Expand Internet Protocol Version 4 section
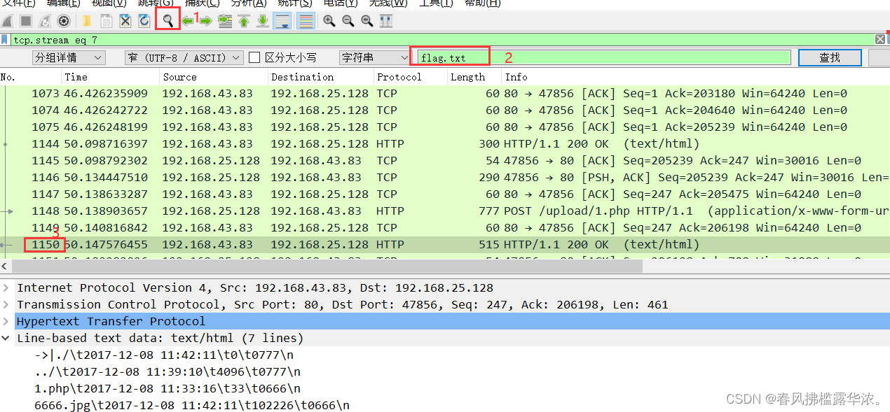 pos(6,287)
